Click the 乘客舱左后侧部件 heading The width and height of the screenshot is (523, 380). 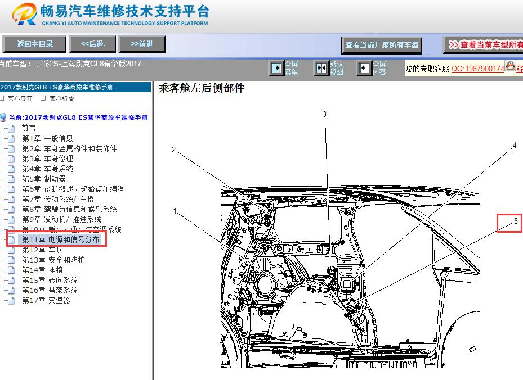(x=202, y=88)
